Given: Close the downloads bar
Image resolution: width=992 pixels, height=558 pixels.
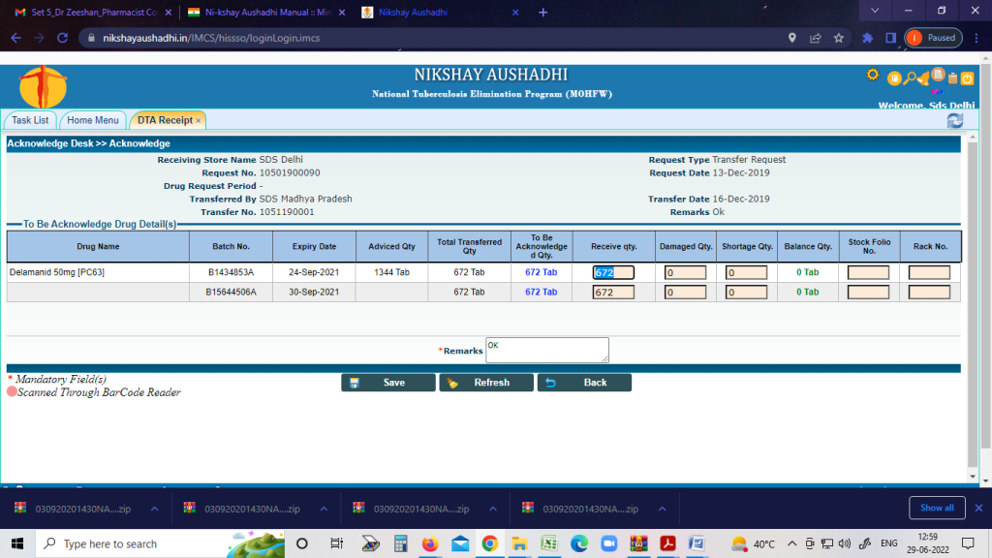Looking at the screenshot, I should pos(978,508).
